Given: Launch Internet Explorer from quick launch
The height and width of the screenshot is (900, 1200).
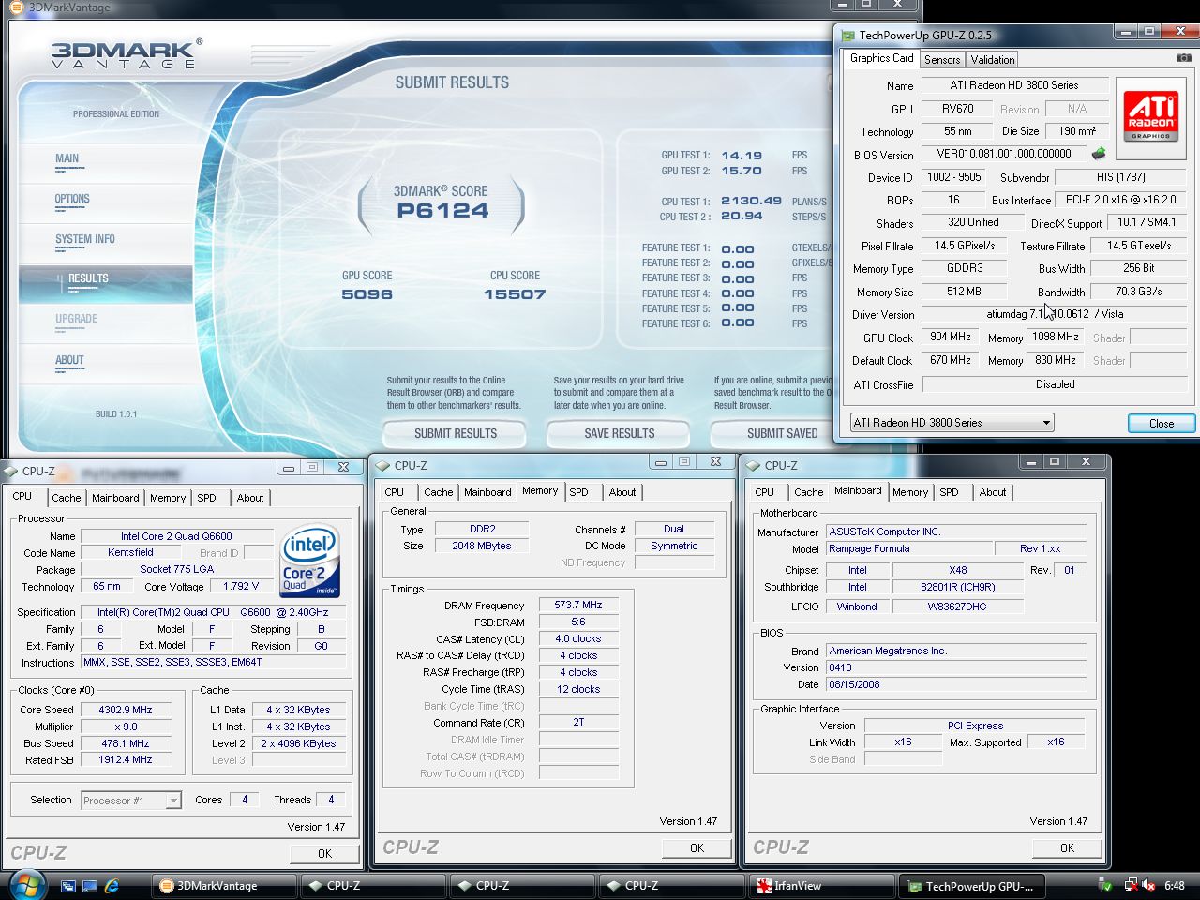Looking at the screenshot, I should pos(112,885).
